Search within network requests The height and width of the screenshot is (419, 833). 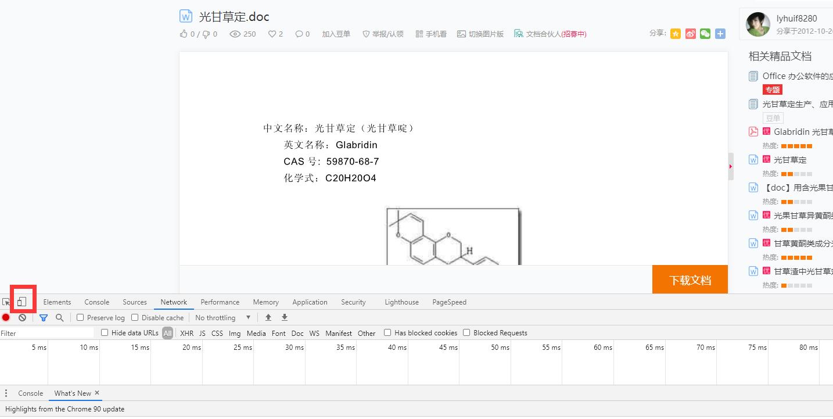[60, 317]
